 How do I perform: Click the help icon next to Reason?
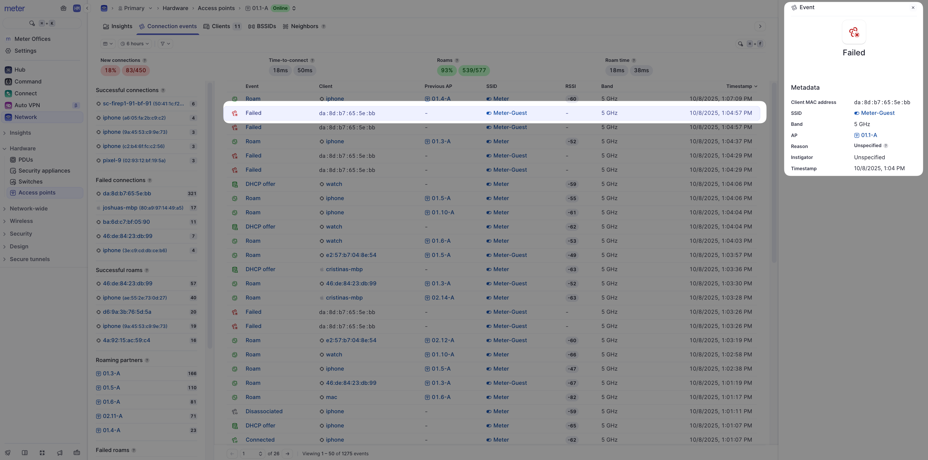(x=886, y=146)
